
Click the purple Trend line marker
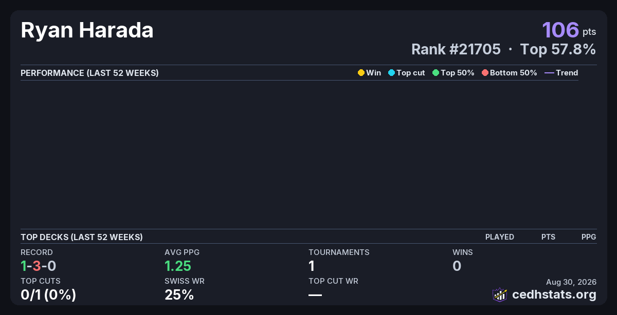[549, 73]
